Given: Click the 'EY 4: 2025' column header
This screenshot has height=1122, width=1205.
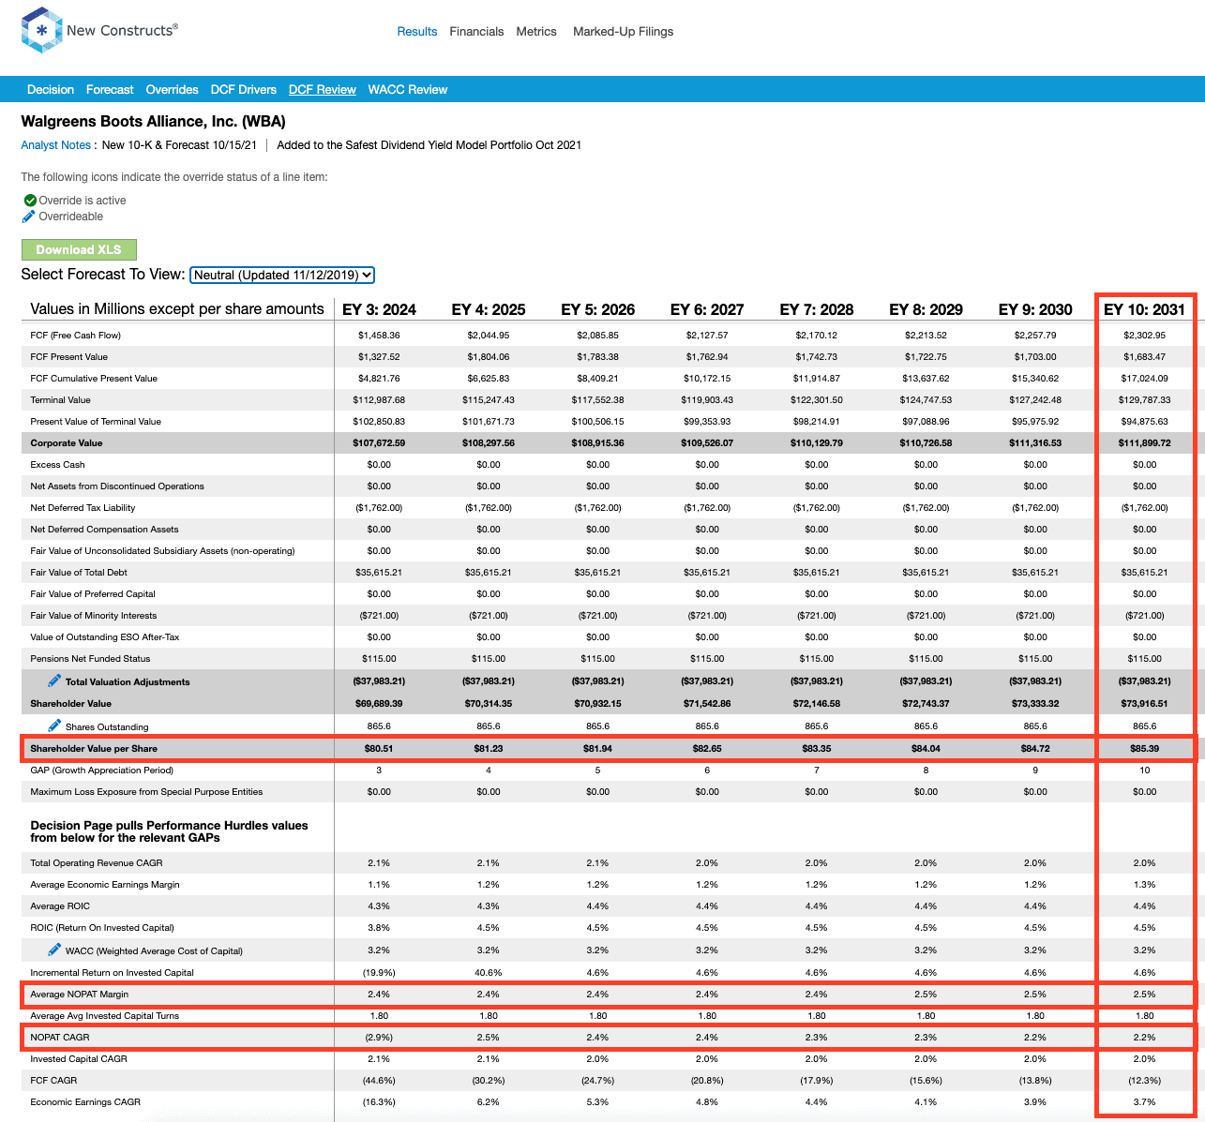Looking at the screenshot, I should pos(489,309).
